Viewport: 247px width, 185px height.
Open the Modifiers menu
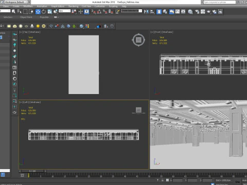tap(28, 6)
